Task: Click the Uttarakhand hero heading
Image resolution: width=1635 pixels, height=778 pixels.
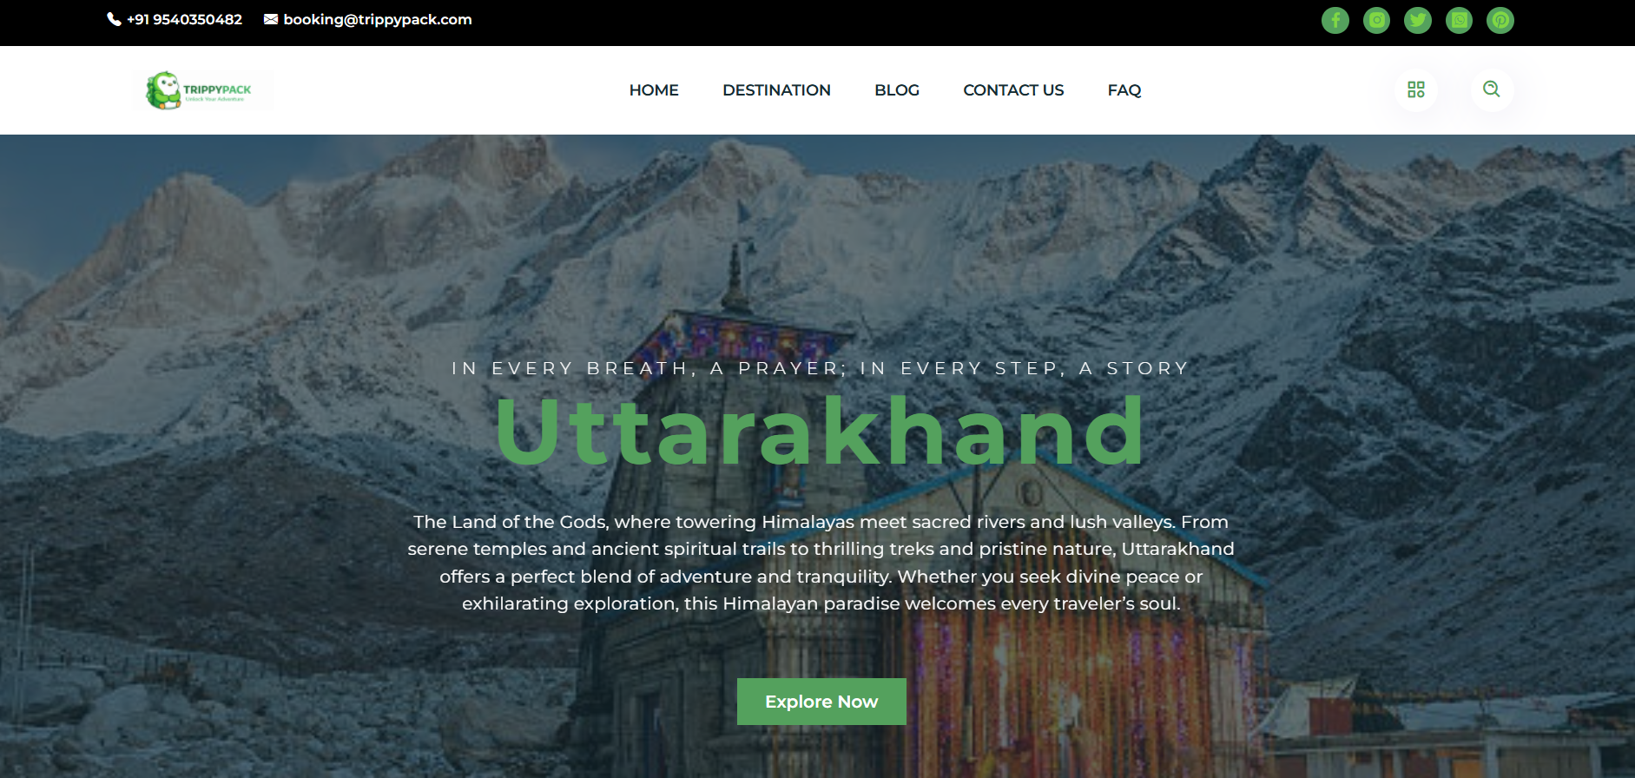Action: 820,432
